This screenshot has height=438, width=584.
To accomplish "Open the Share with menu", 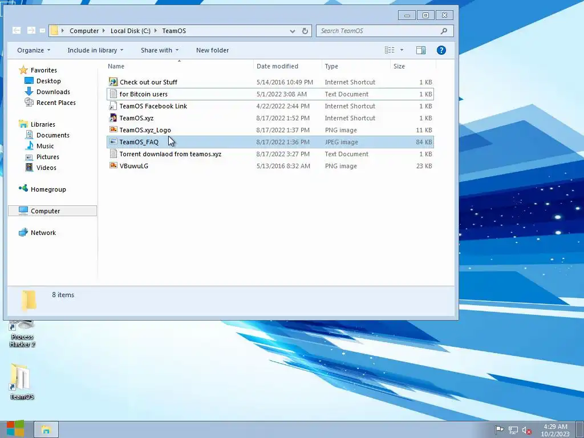I will tap(160, 50).
